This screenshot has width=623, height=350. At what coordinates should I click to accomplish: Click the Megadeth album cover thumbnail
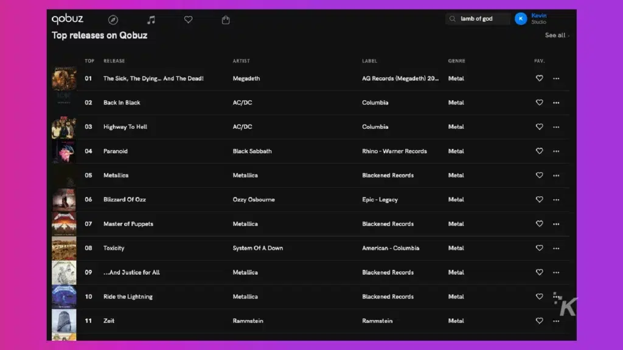point(64,78)
